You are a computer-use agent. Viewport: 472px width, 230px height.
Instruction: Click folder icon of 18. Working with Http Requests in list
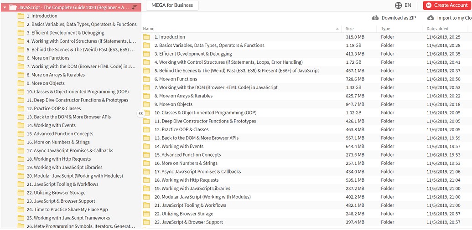click(x=146, y=180)
